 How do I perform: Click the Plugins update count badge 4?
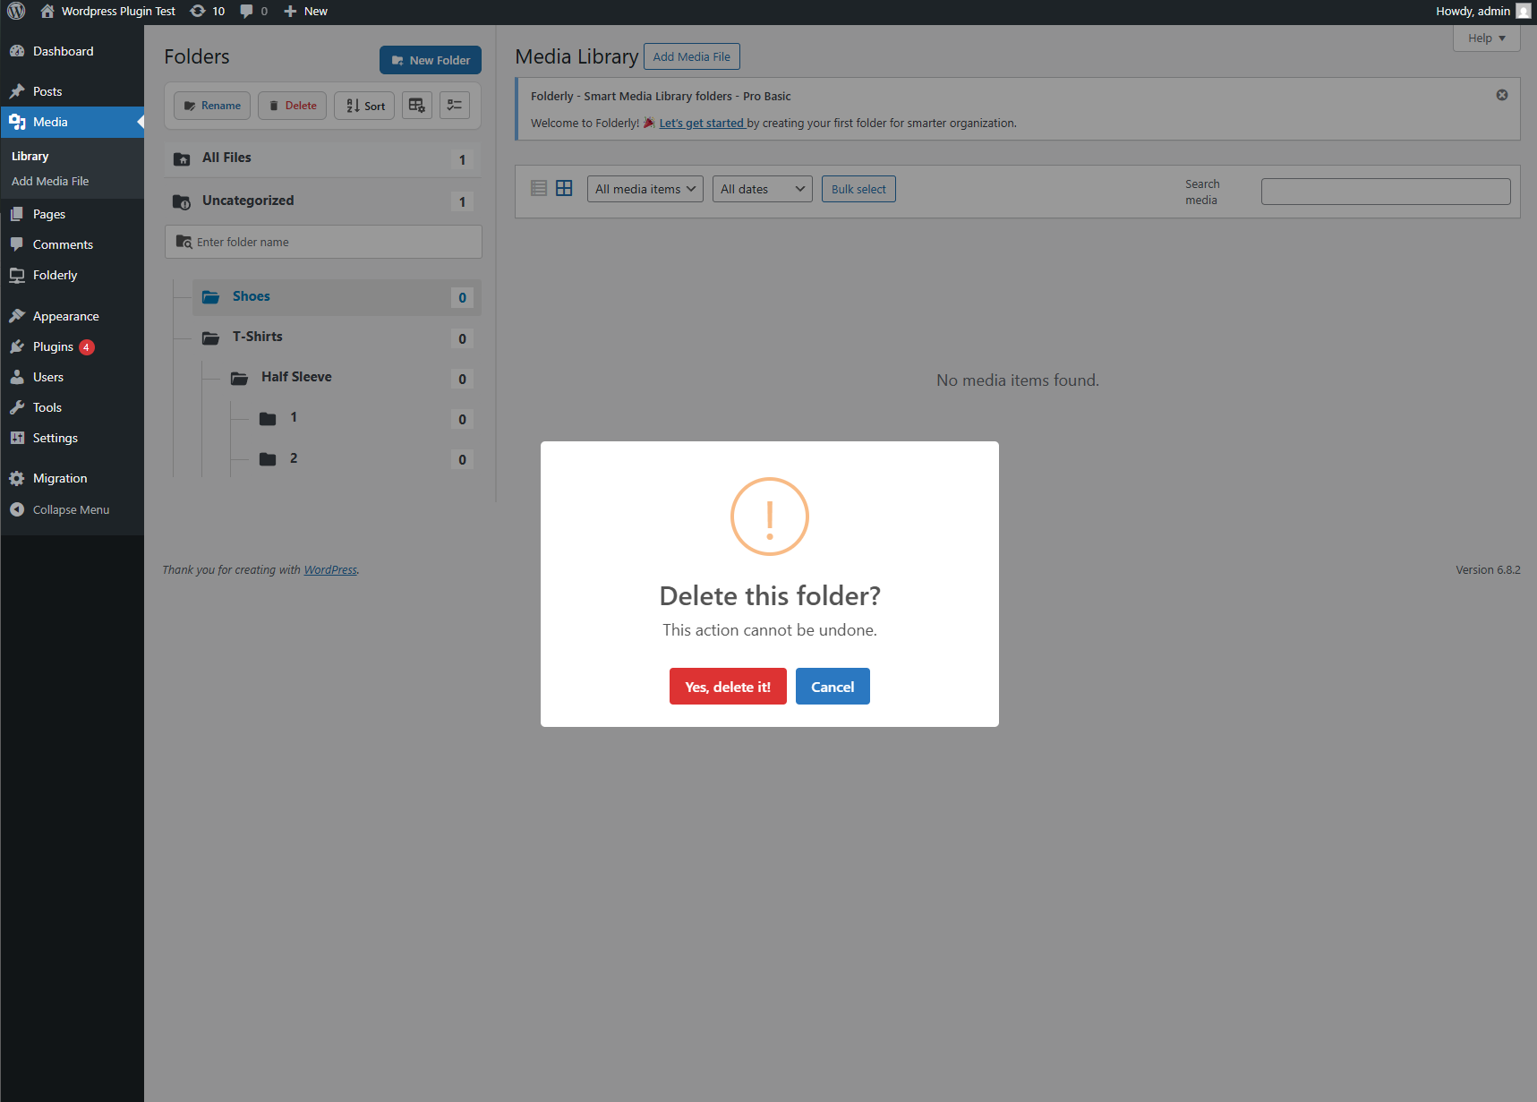(87, 347)
